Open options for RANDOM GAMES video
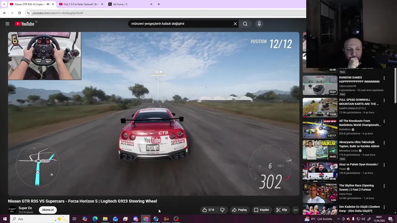This screenshot has width=397, height=223. (384, 78)
